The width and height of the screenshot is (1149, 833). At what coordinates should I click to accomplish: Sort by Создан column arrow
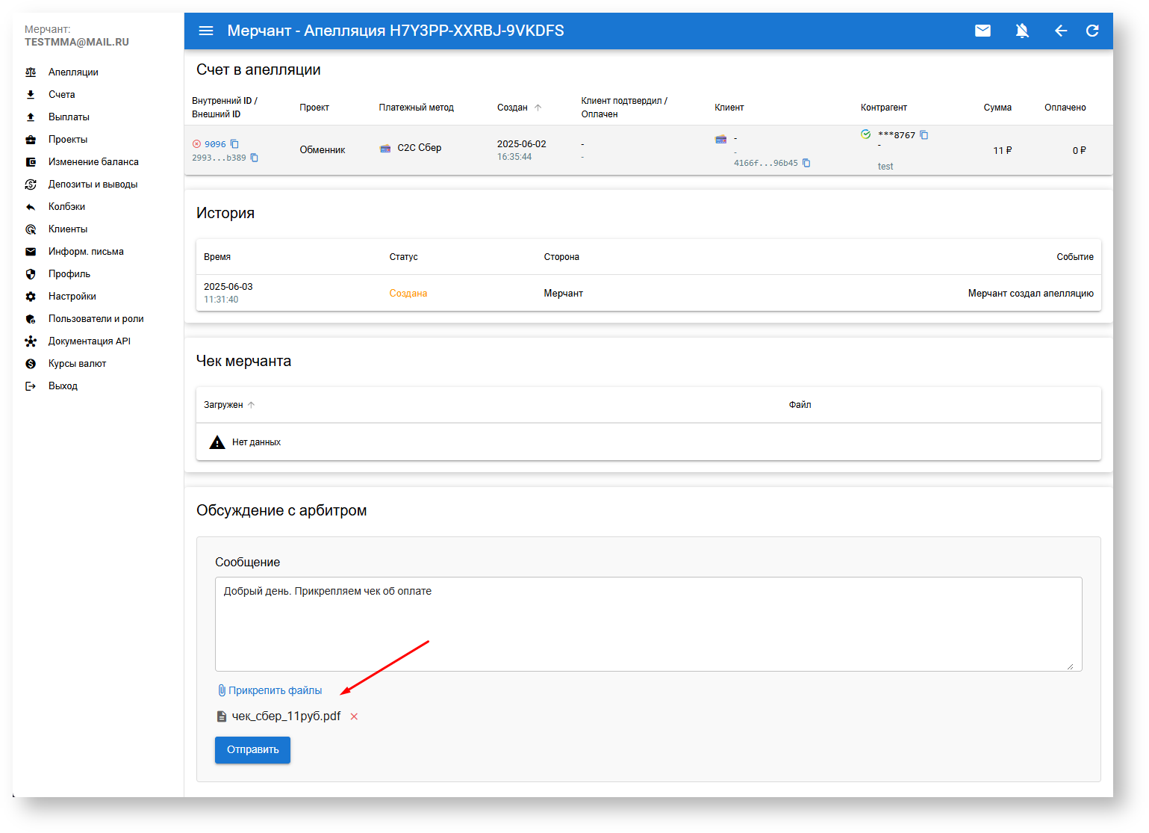click(x=538, y=108)
